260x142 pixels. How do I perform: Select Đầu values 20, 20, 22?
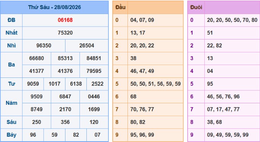click(142, 46)
